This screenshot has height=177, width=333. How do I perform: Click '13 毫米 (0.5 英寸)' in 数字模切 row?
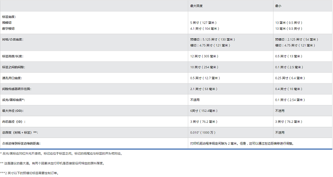289,29
